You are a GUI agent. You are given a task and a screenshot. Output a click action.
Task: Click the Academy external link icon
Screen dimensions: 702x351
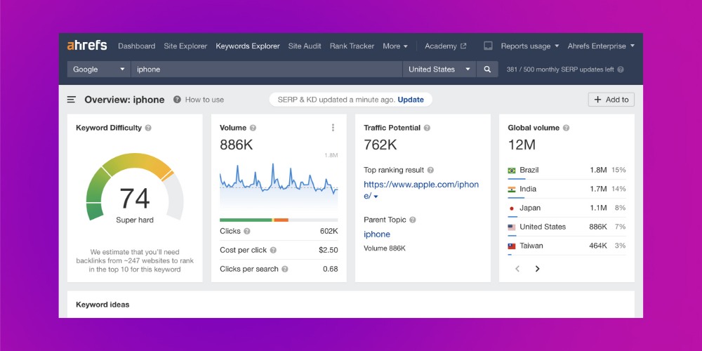(x=463, y=46)
